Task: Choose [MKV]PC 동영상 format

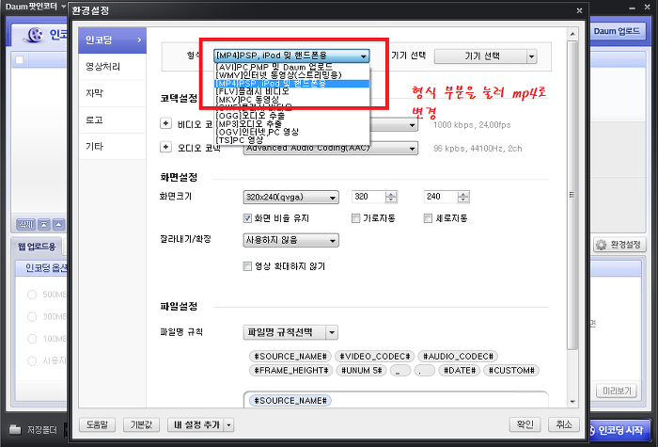Action: [291, 99]
